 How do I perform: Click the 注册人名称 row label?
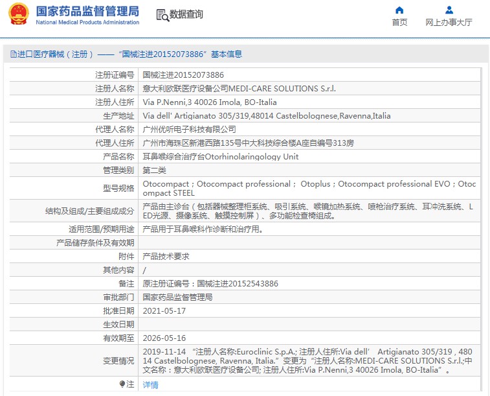(115, 89)
